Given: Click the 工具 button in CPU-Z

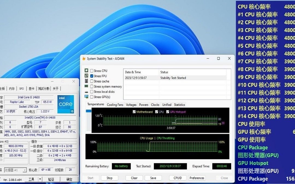Looking at the screenshot, I should point(31,179).
